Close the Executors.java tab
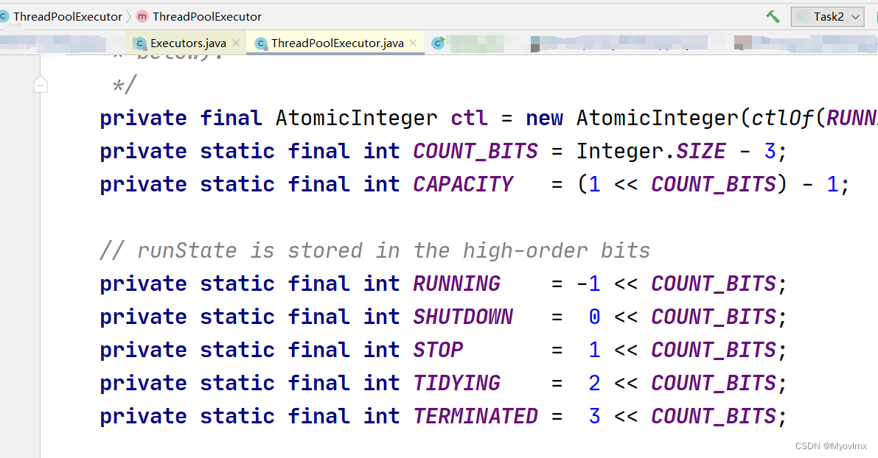Viewport: 878px width, 458px height. 236,43
